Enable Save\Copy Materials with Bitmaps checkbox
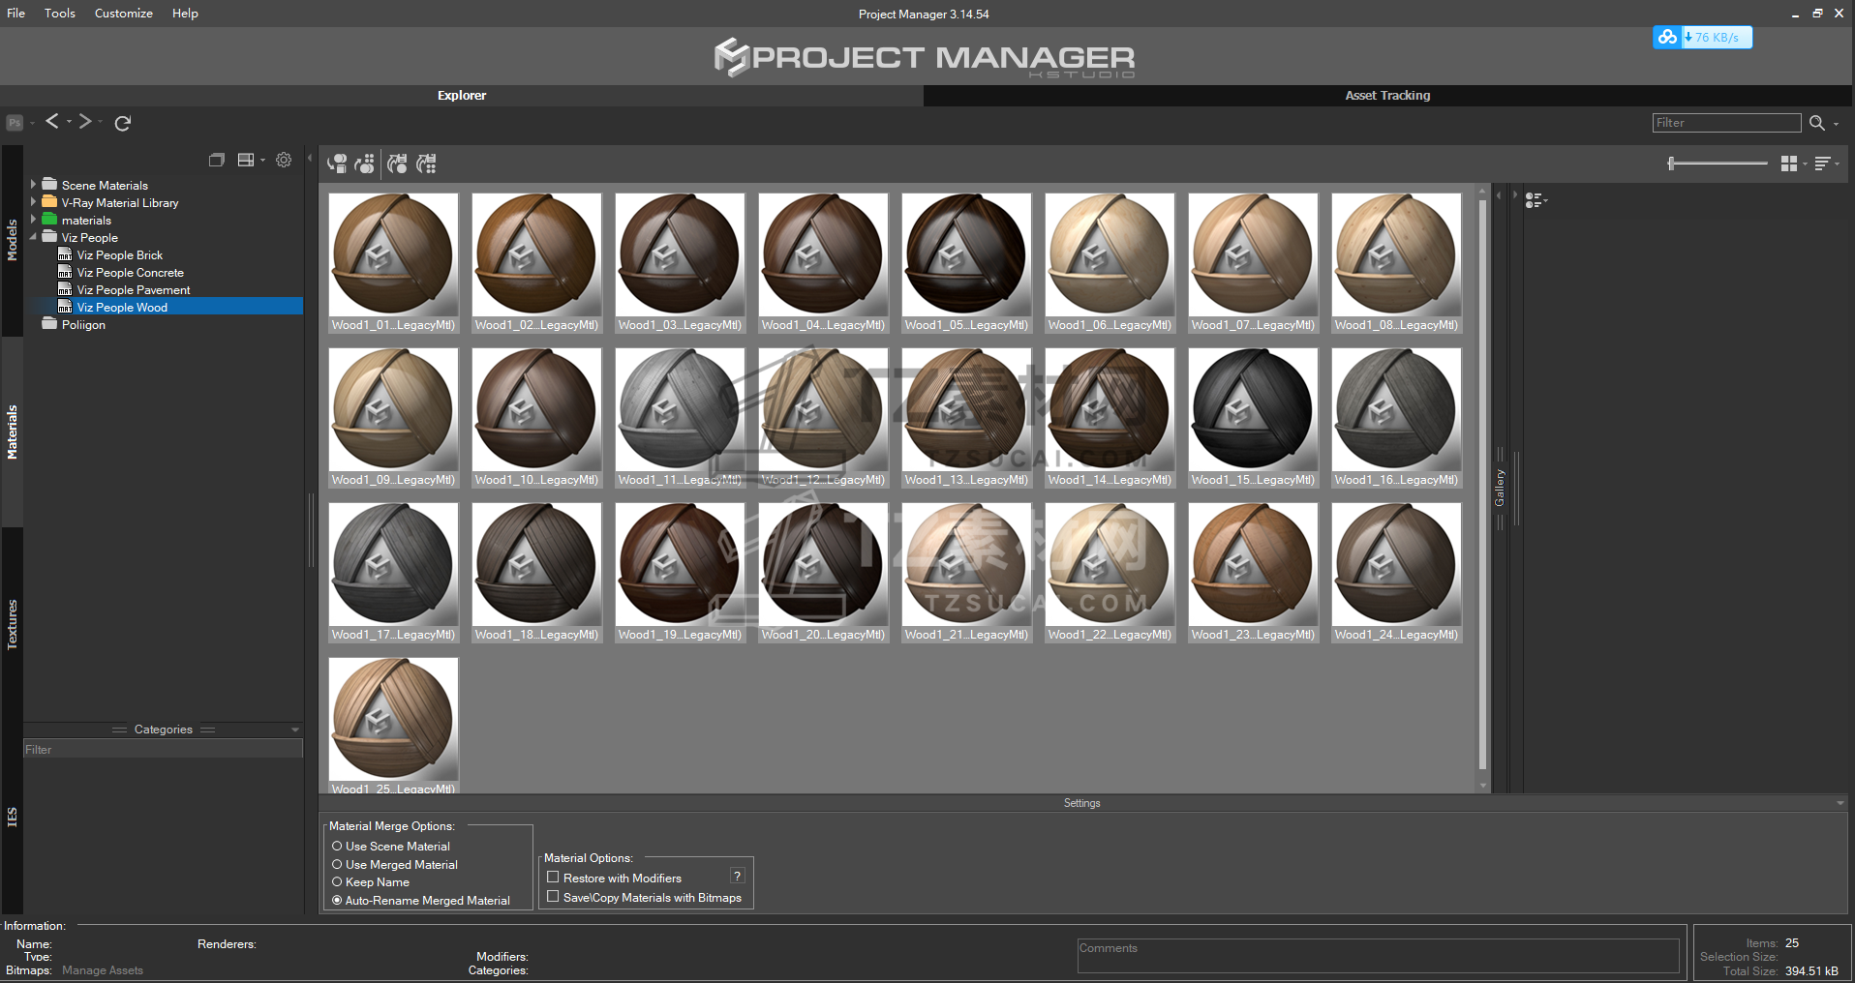The height and width of the screenshot is (983, 1855). [553, 897]
